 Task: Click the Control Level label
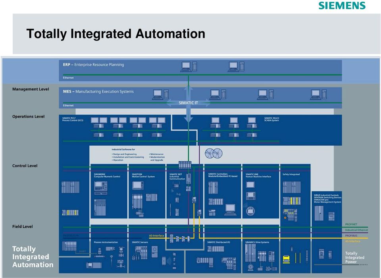pos(25,166)
